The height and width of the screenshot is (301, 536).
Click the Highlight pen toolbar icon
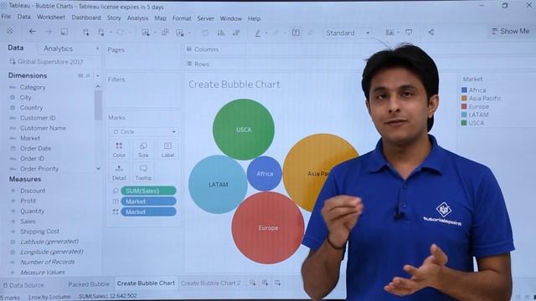tap(258, 33)
